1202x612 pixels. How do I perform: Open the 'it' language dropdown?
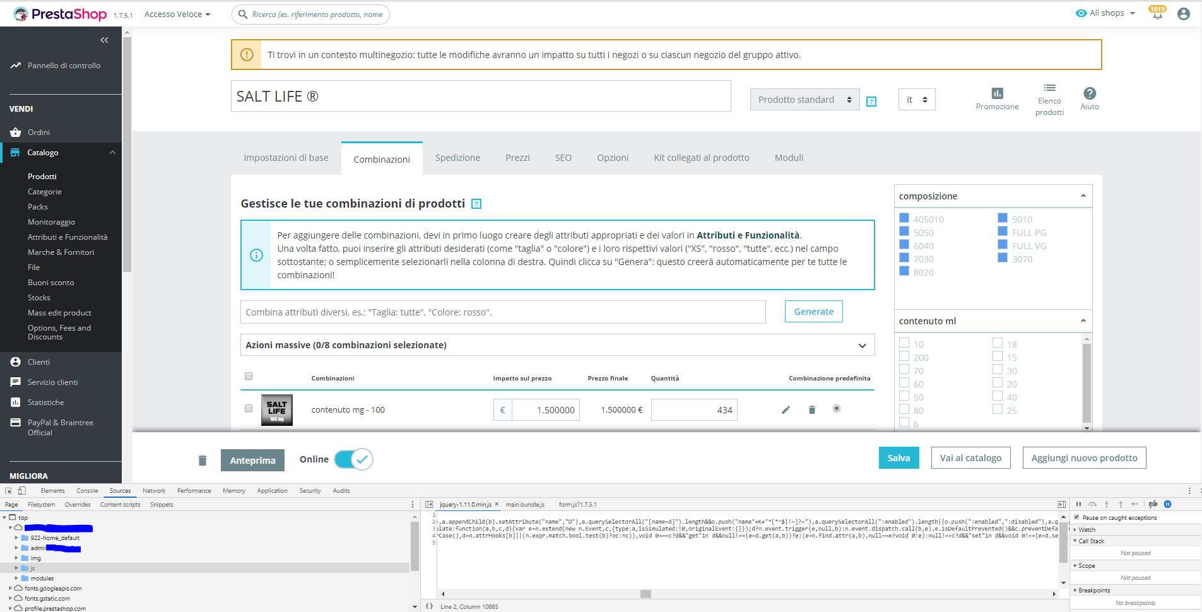pyautogui.click(x=917, y=100)
